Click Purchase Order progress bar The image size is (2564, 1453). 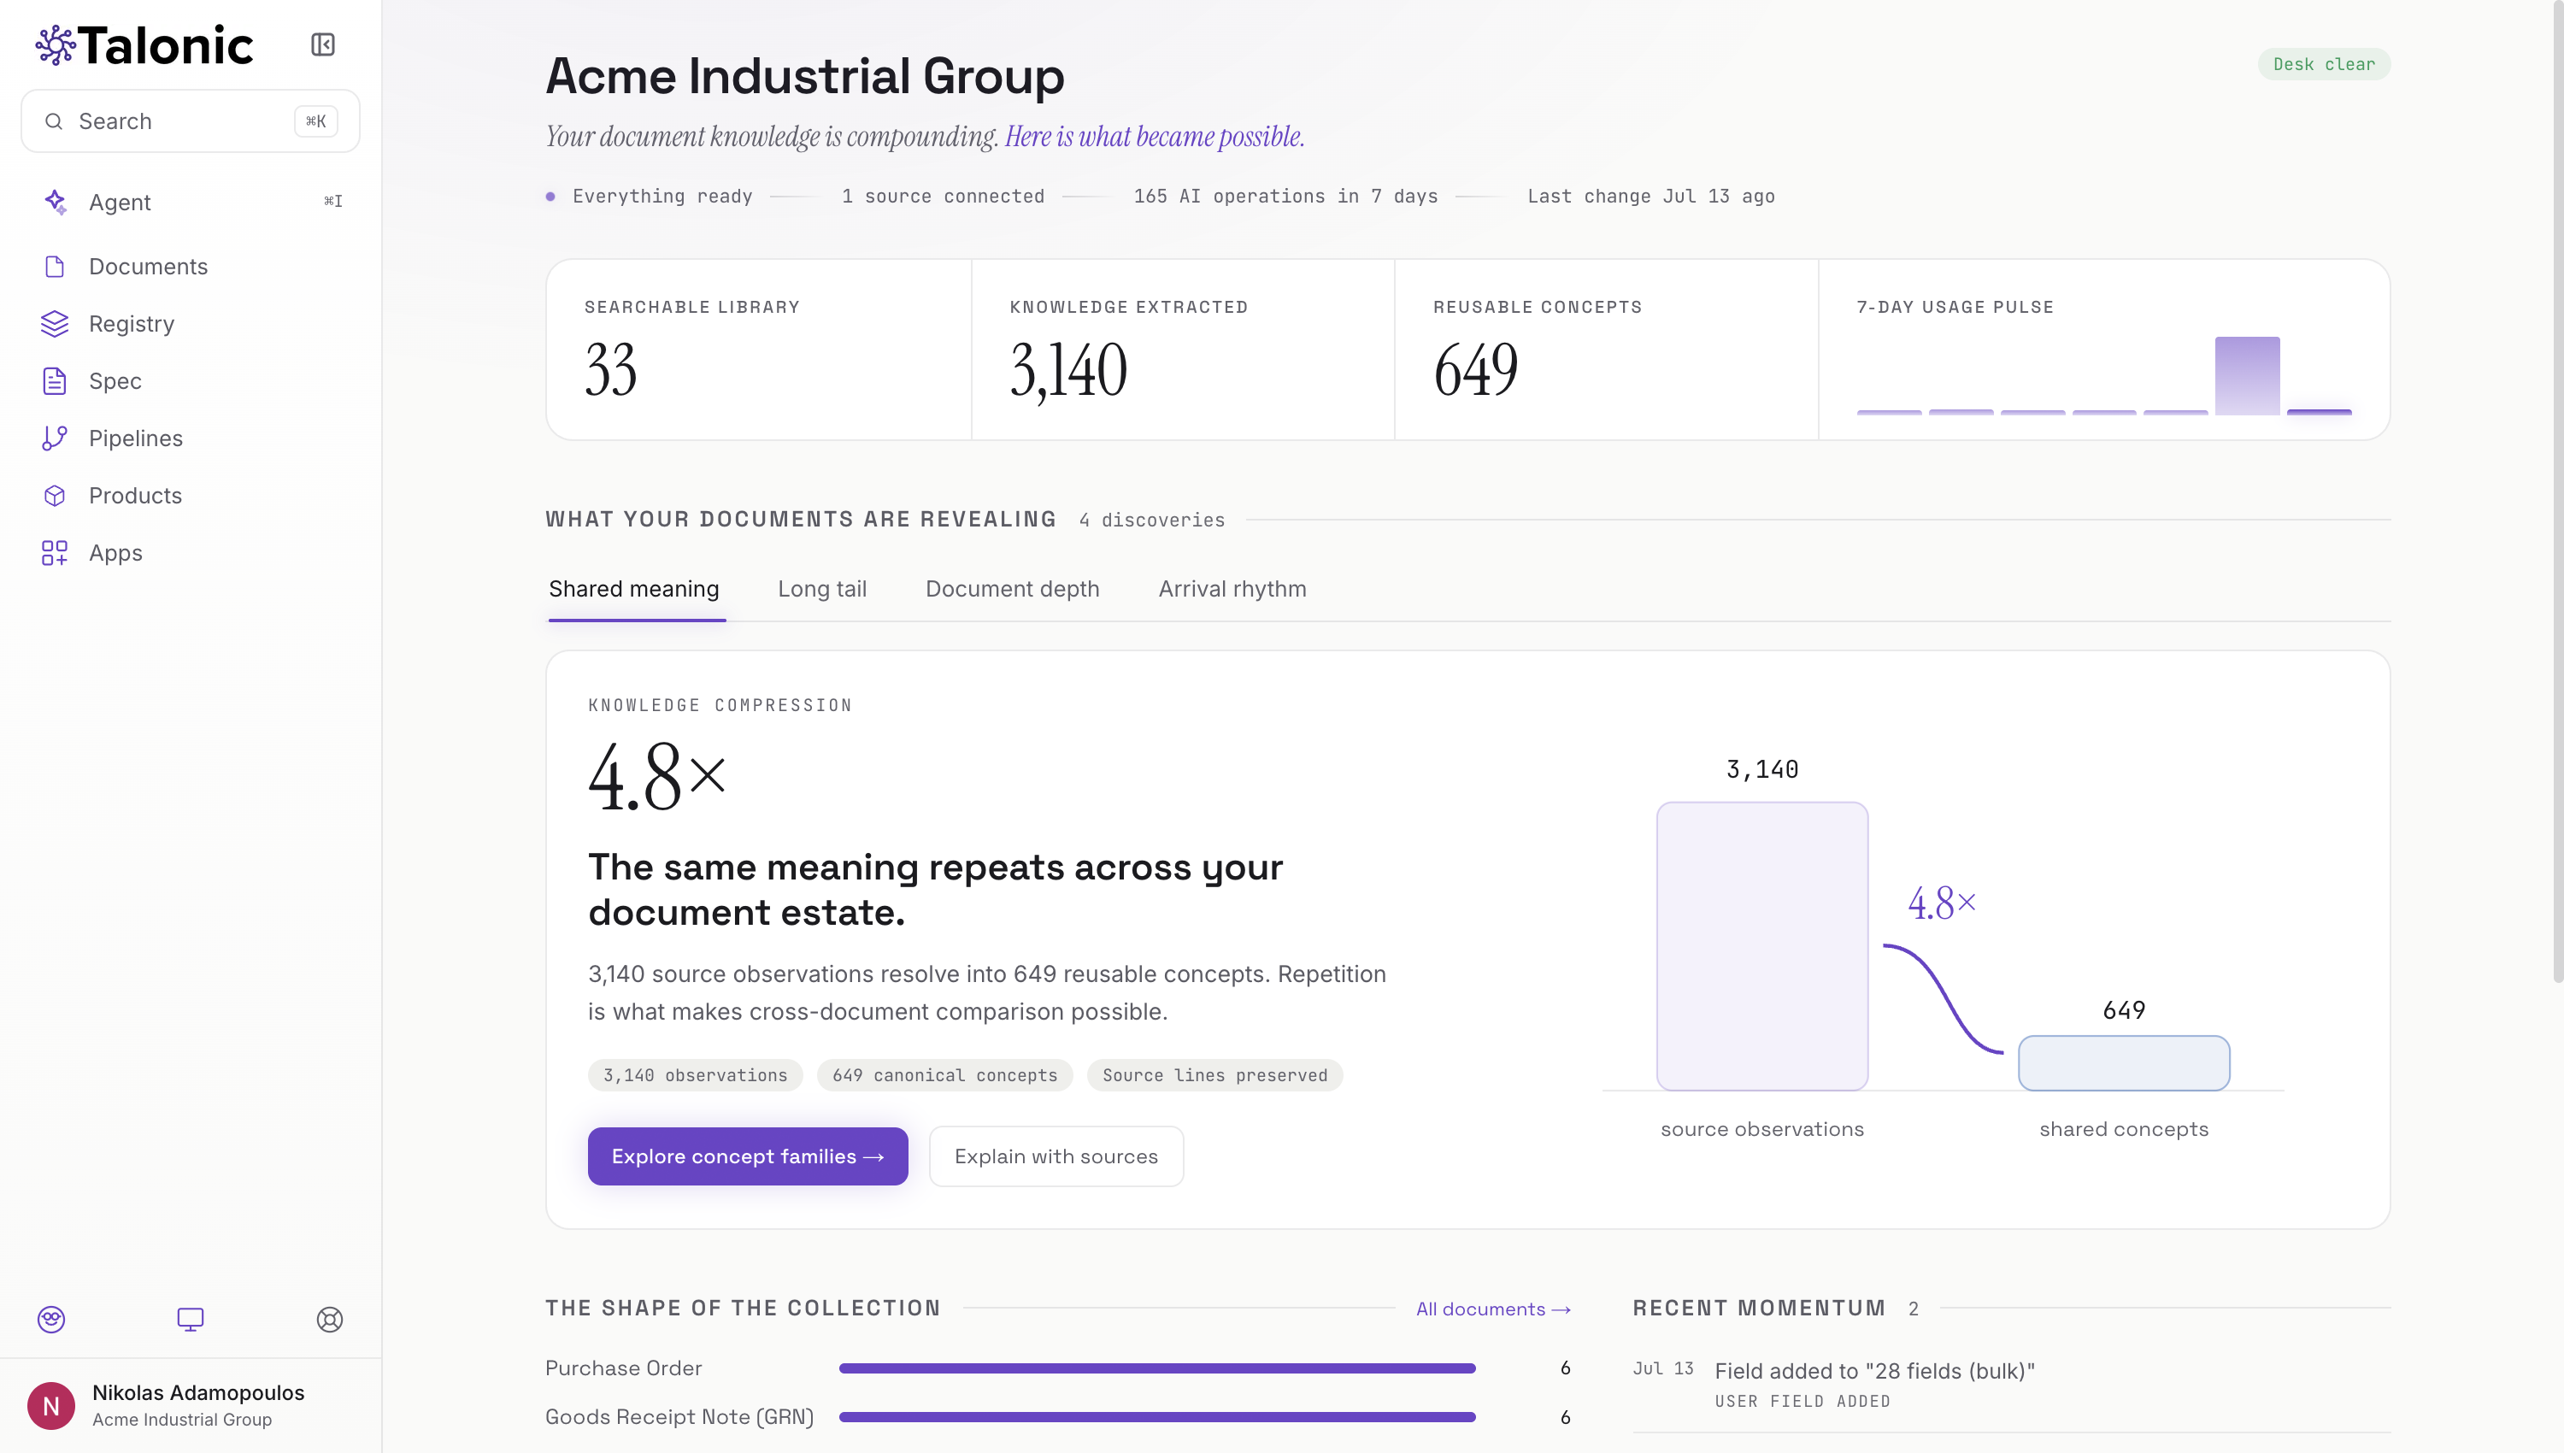pyautogui.click(x=1157, y=1368)
